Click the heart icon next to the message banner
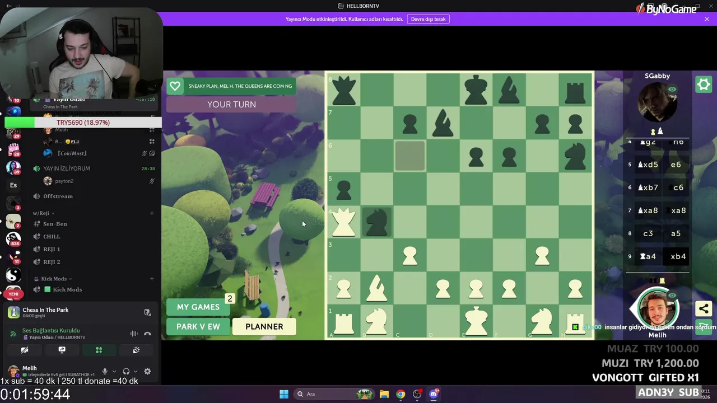 click(175, 86)
